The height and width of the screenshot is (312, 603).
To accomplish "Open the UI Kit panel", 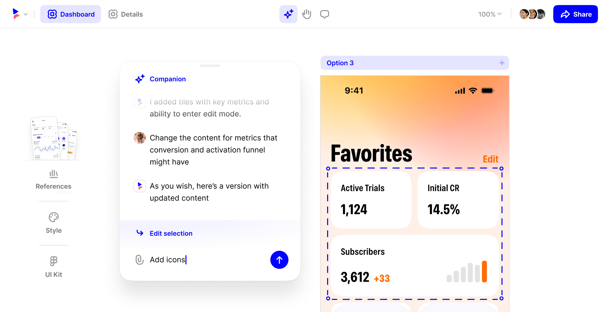I will click(53, 267).
